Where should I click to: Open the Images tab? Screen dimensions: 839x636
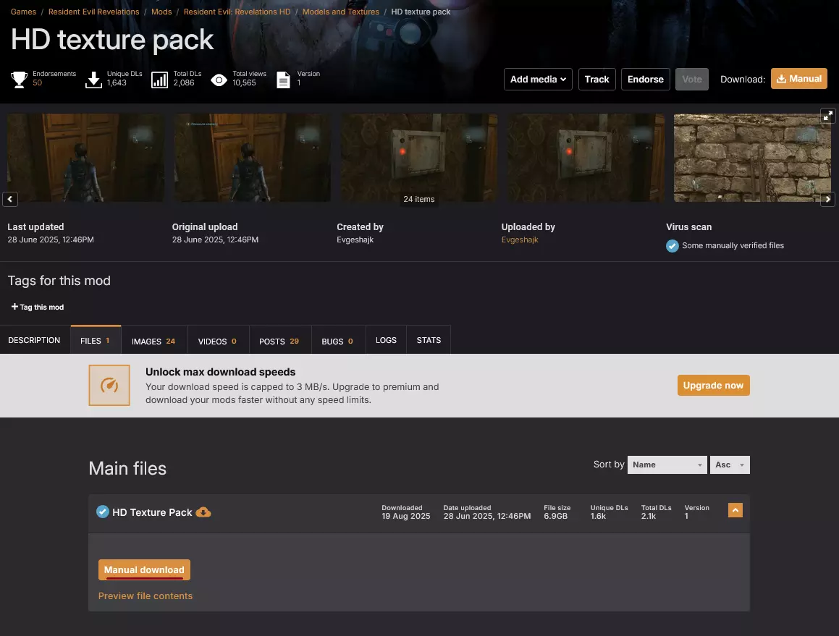tap(153, 341)
